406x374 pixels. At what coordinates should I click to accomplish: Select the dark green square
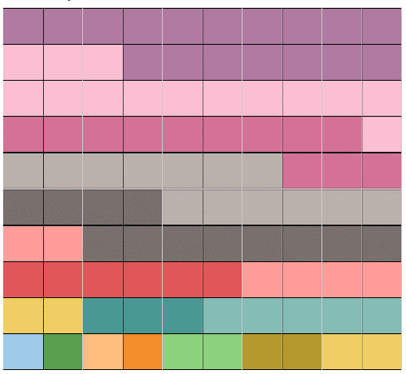click(x=63, y=352)
